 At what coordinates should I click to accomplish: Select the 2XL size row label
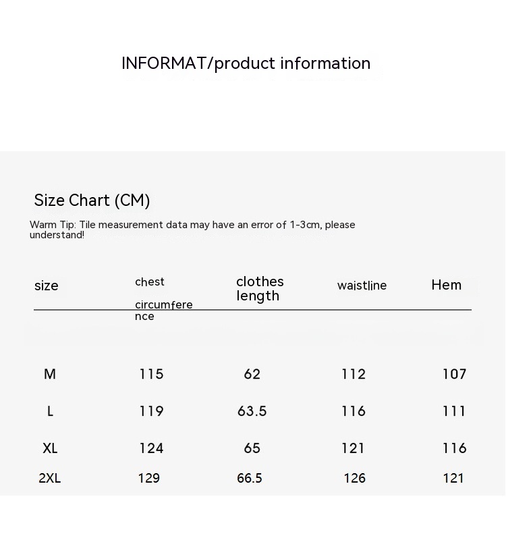[x=50, y=478]
